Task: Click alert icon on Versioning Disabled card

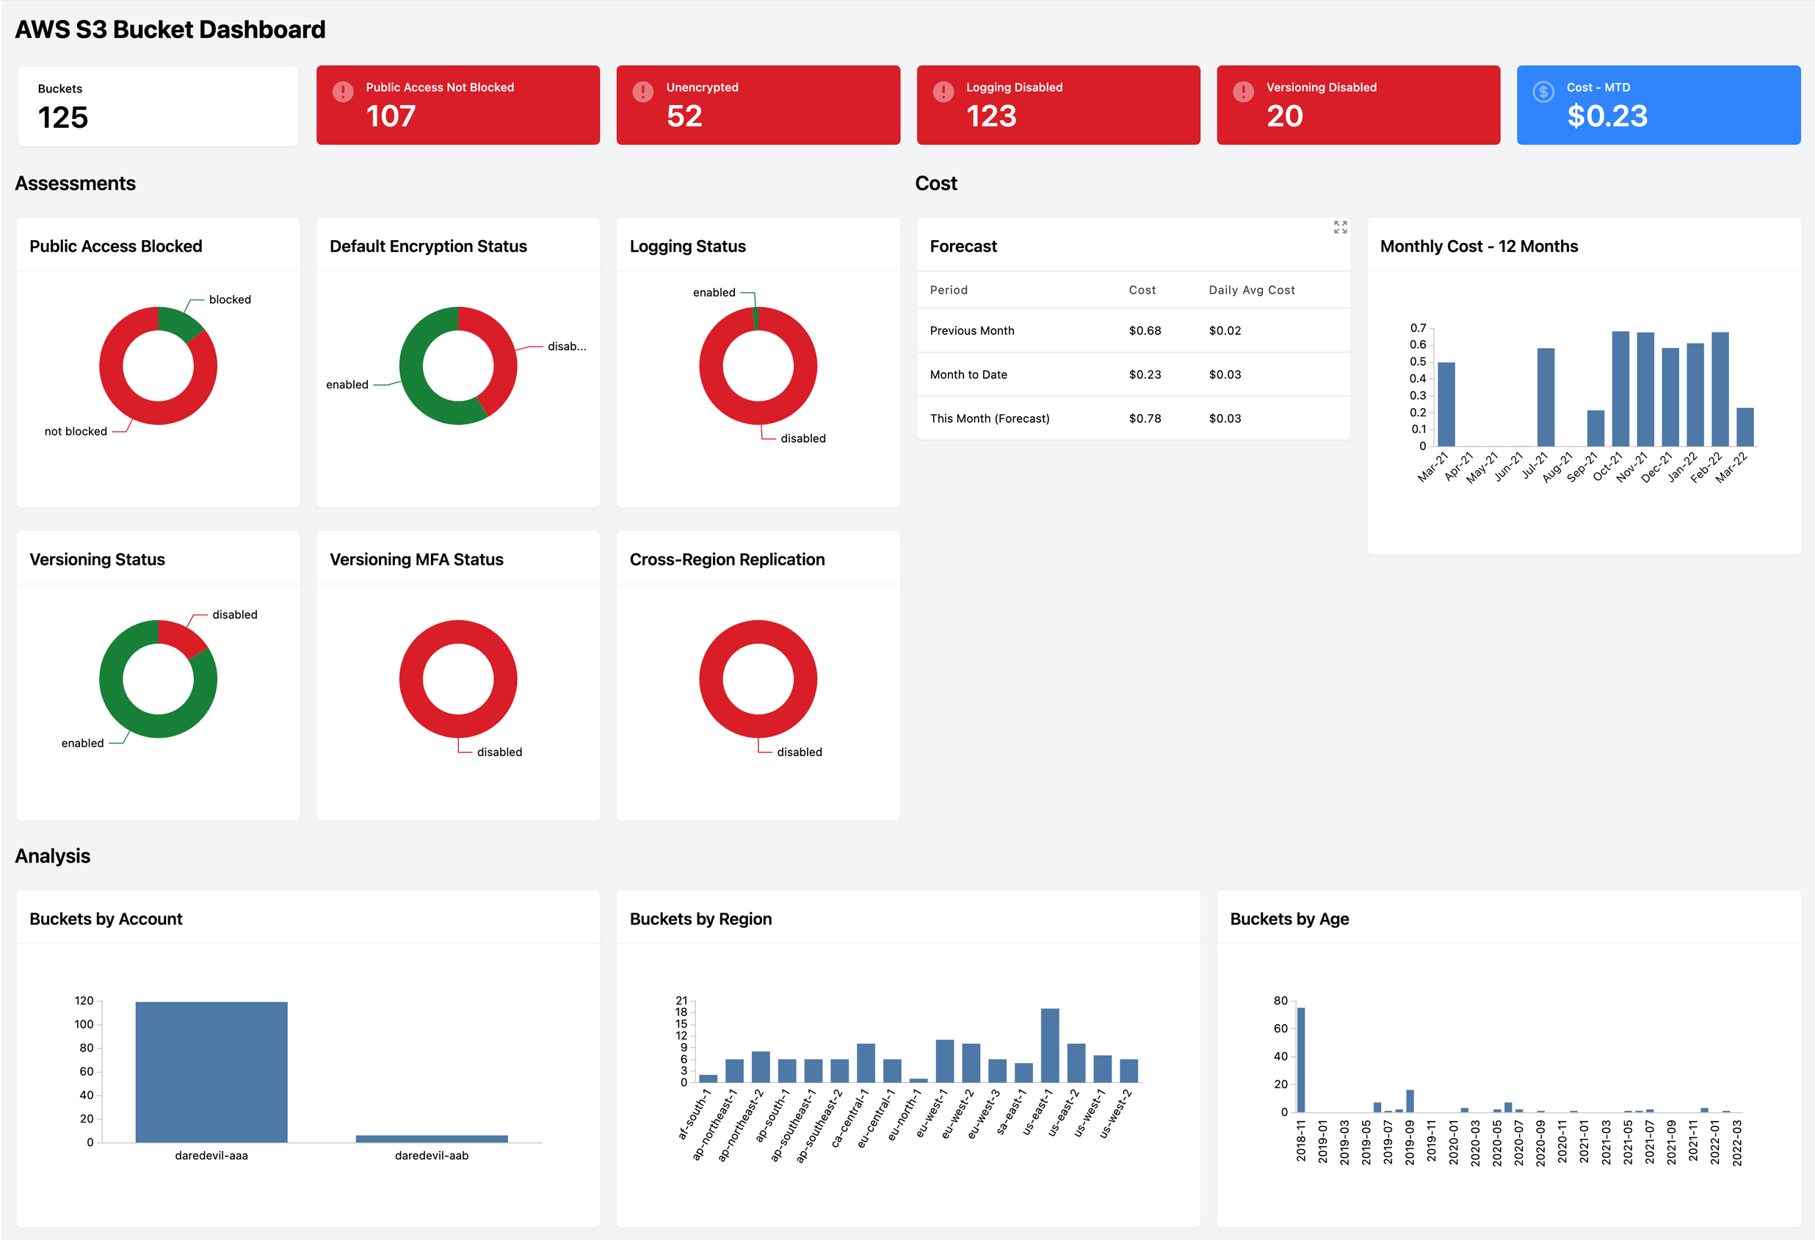Action: click(1243, 91)
